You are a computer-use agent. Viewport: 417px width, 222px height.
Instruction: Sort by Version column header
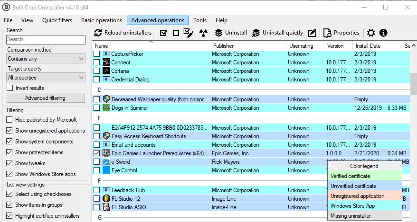[x=338, y=45]
